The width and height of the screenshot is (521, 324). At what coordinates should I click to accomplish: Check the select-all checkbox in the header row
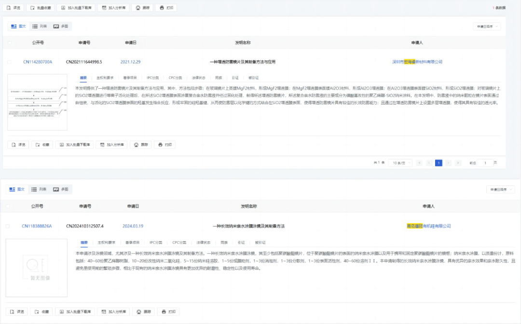click(x=9, y=42)
